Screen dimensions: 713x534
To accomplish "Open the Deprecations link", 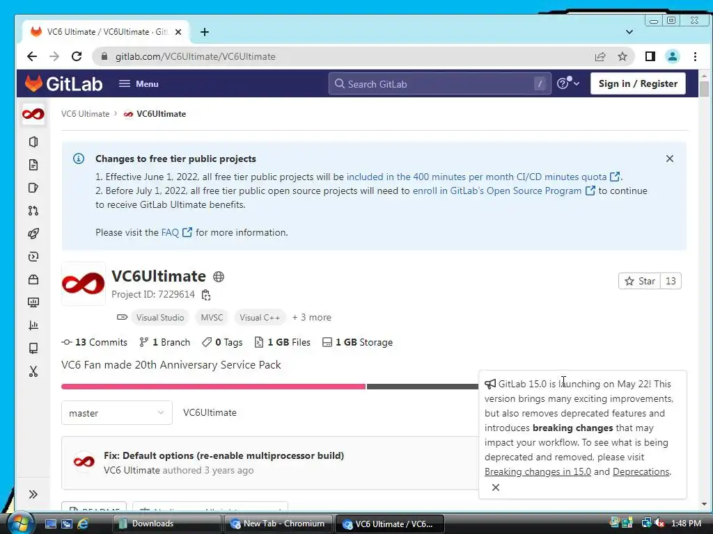I will 641,472.
